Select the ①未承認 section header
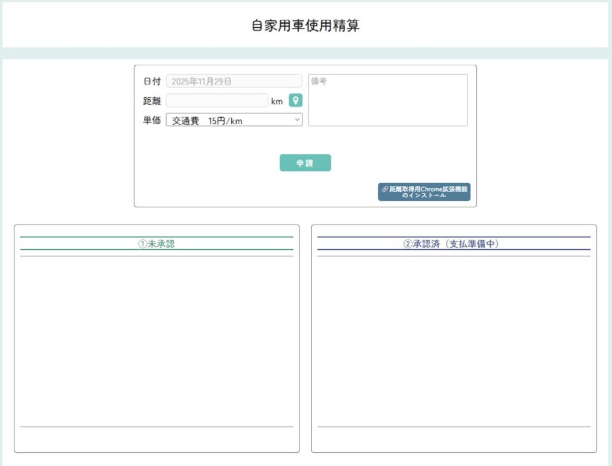 coord(157,244)
